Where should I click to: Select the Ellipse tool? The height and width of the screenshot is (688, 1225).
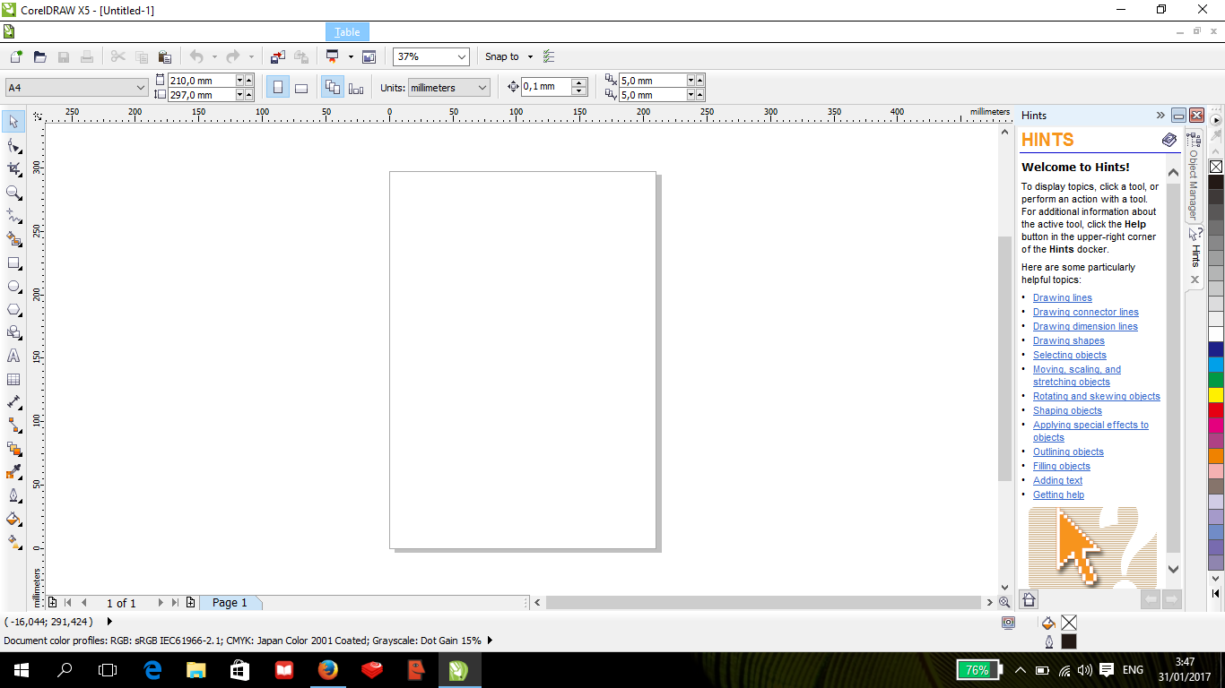click(x=14, y=286)
